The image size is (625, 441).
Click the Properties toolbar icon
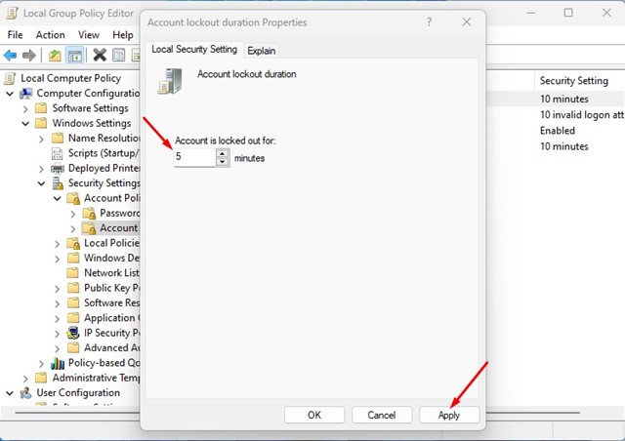pos(118,55)
